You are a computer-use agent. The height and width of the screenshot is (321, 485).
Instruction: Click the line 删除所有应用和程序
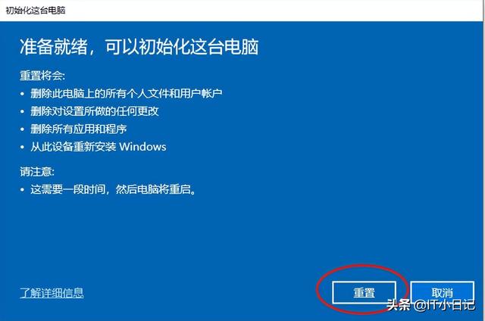[79, 129]
